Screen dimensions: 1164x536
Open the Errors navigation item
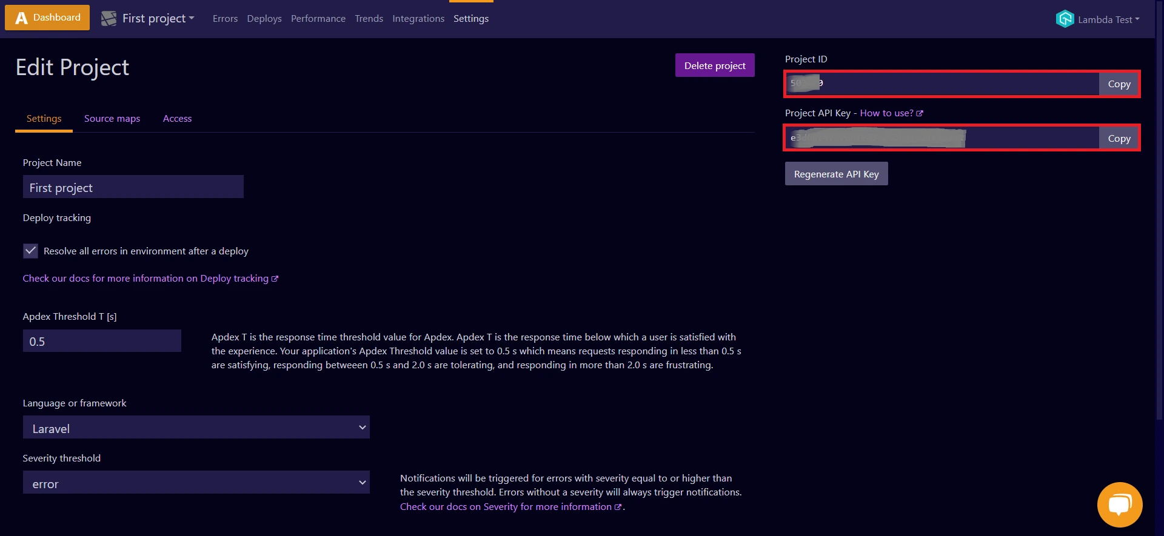click(x=225, y=19)
